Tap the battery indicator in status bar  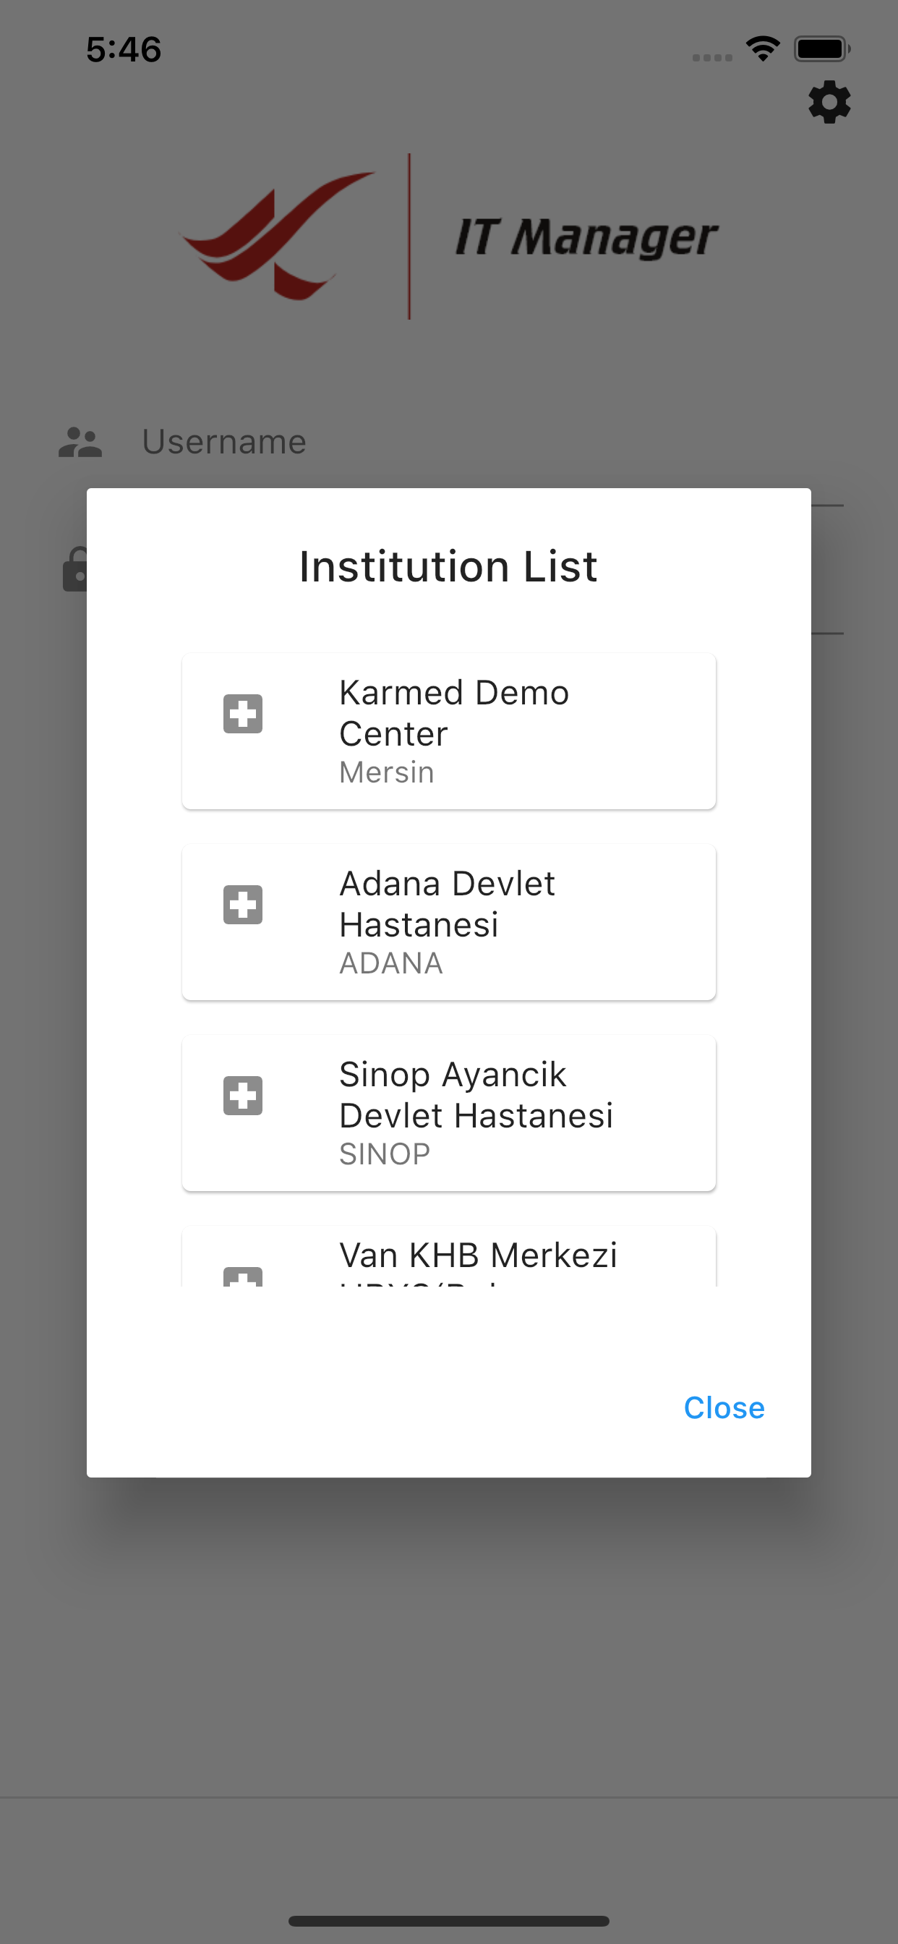(x=822, y=49)
